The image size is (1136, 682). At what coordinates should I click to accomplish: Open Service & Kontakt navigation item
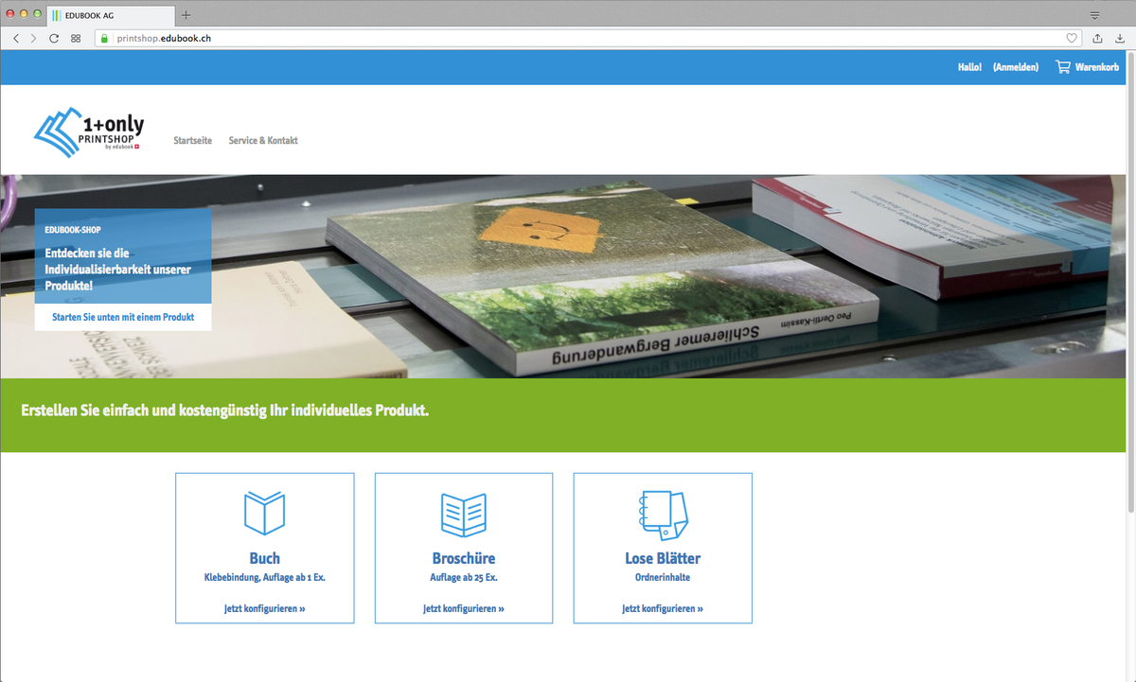pos(263,140)
